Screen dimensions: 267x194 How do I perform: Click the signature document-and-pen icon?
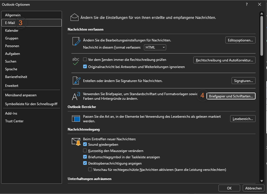point(77,81)
